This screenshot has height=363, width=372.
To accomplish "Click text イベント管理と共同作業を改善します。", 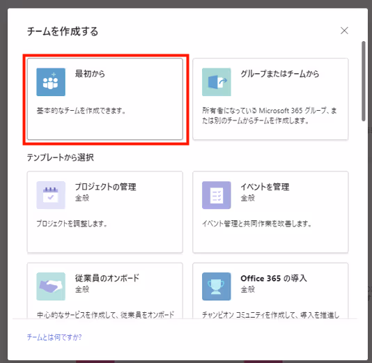I will pos(256,224).
